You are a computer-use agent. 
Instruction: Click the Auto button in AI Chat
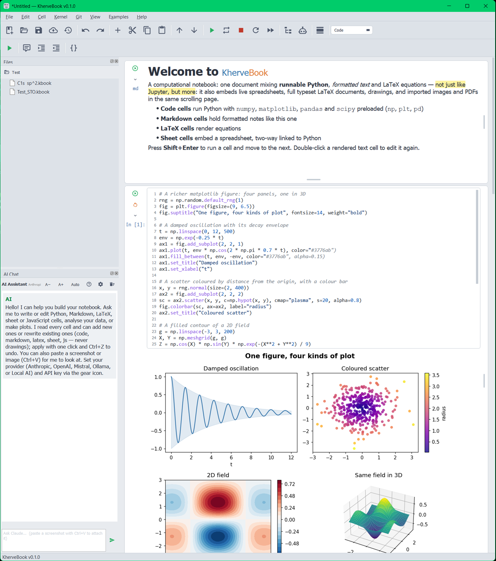pyautogui.click(x=75, y=284)
